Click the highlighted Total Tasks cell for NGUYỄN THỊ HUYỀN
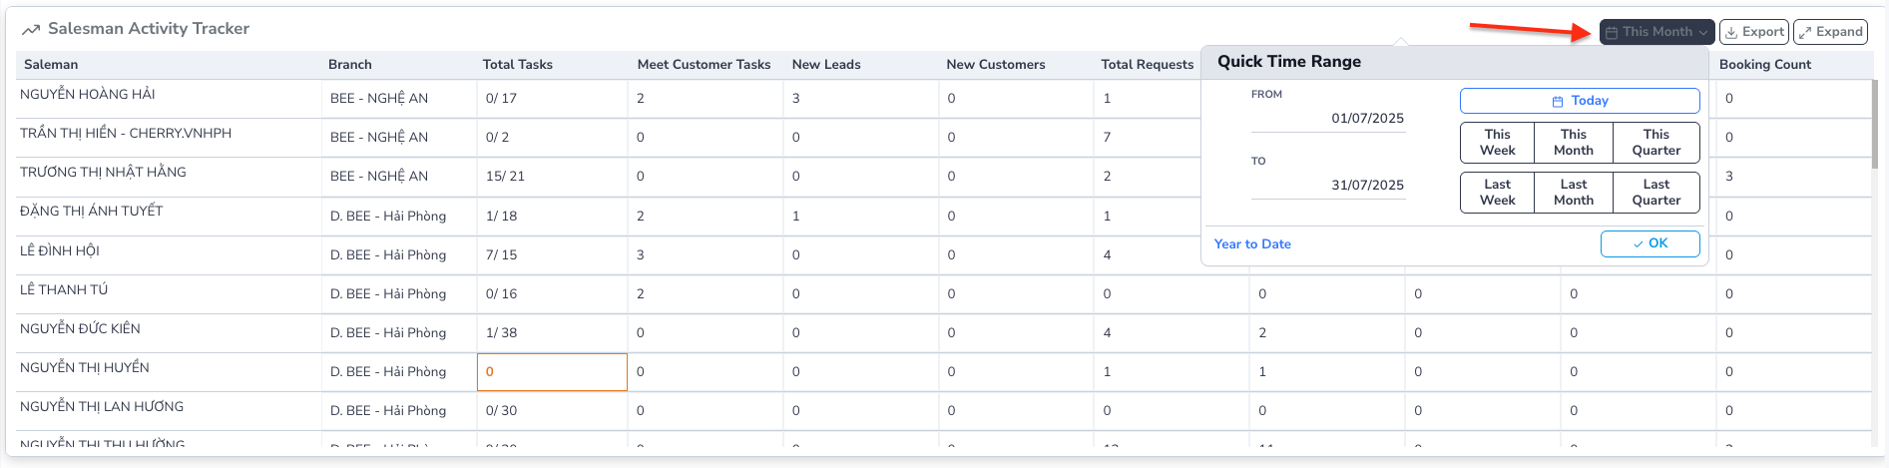The image size is (1889, 468). coord(552,372)
